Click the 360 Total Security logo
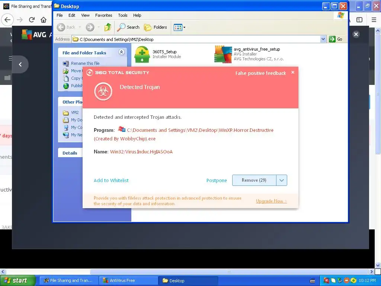 tap(118, 73)
